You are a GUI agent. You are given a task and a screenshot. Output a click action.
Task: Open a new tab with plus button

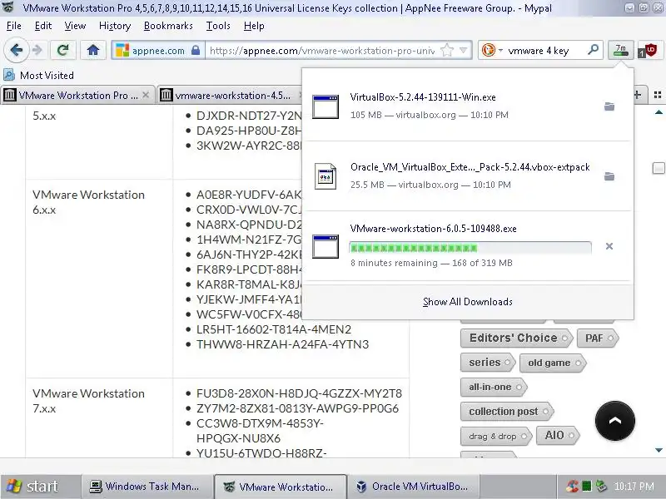tap(638, 95)
